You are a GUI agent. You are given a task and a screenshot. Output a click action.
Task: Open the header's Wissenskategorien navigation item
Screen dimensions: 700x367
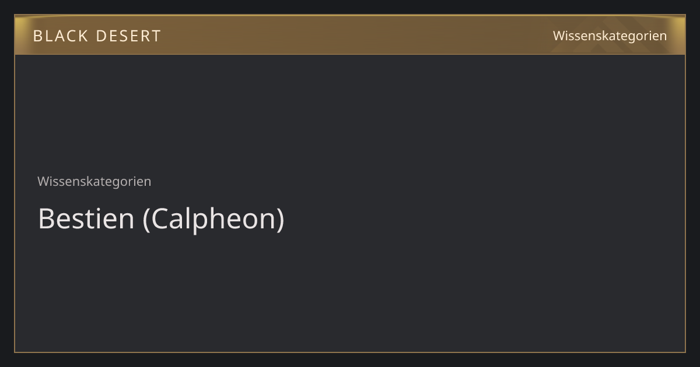610,36
